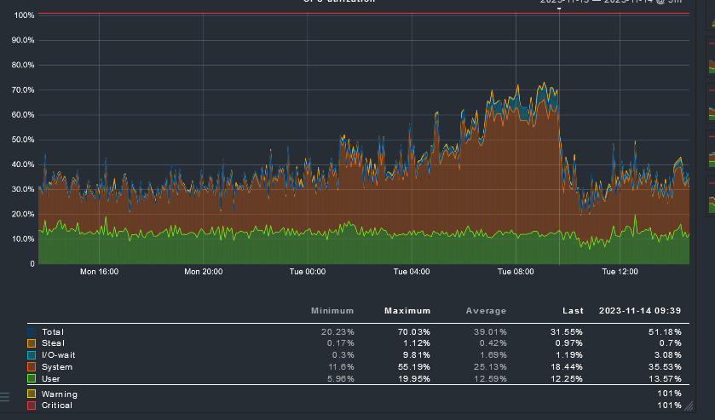Click the Minimum column header

point(332,311)
